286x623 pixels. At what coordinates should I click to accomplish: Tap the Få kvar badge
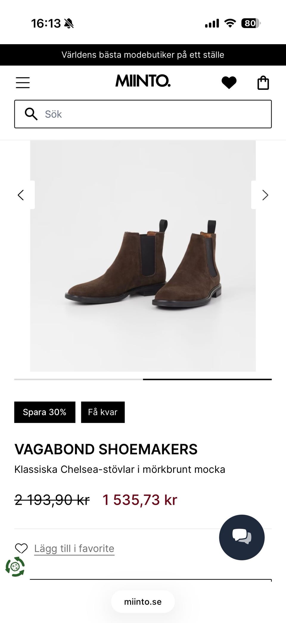[x=103, y=412]
